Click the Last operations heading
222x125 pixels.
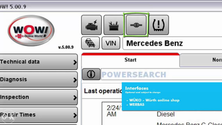[x=103, y=91]
